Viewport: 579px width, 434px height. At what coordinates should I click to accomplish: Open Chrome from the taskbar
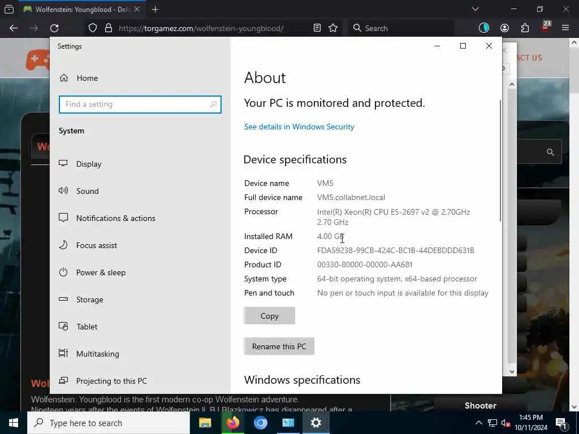click(x=260, y=423)
